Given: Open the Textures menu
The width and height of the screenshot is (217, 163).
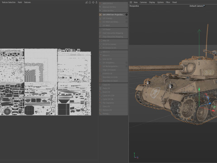Looking at the screenshot, I should pyautogui.click(x=28, y=2).
